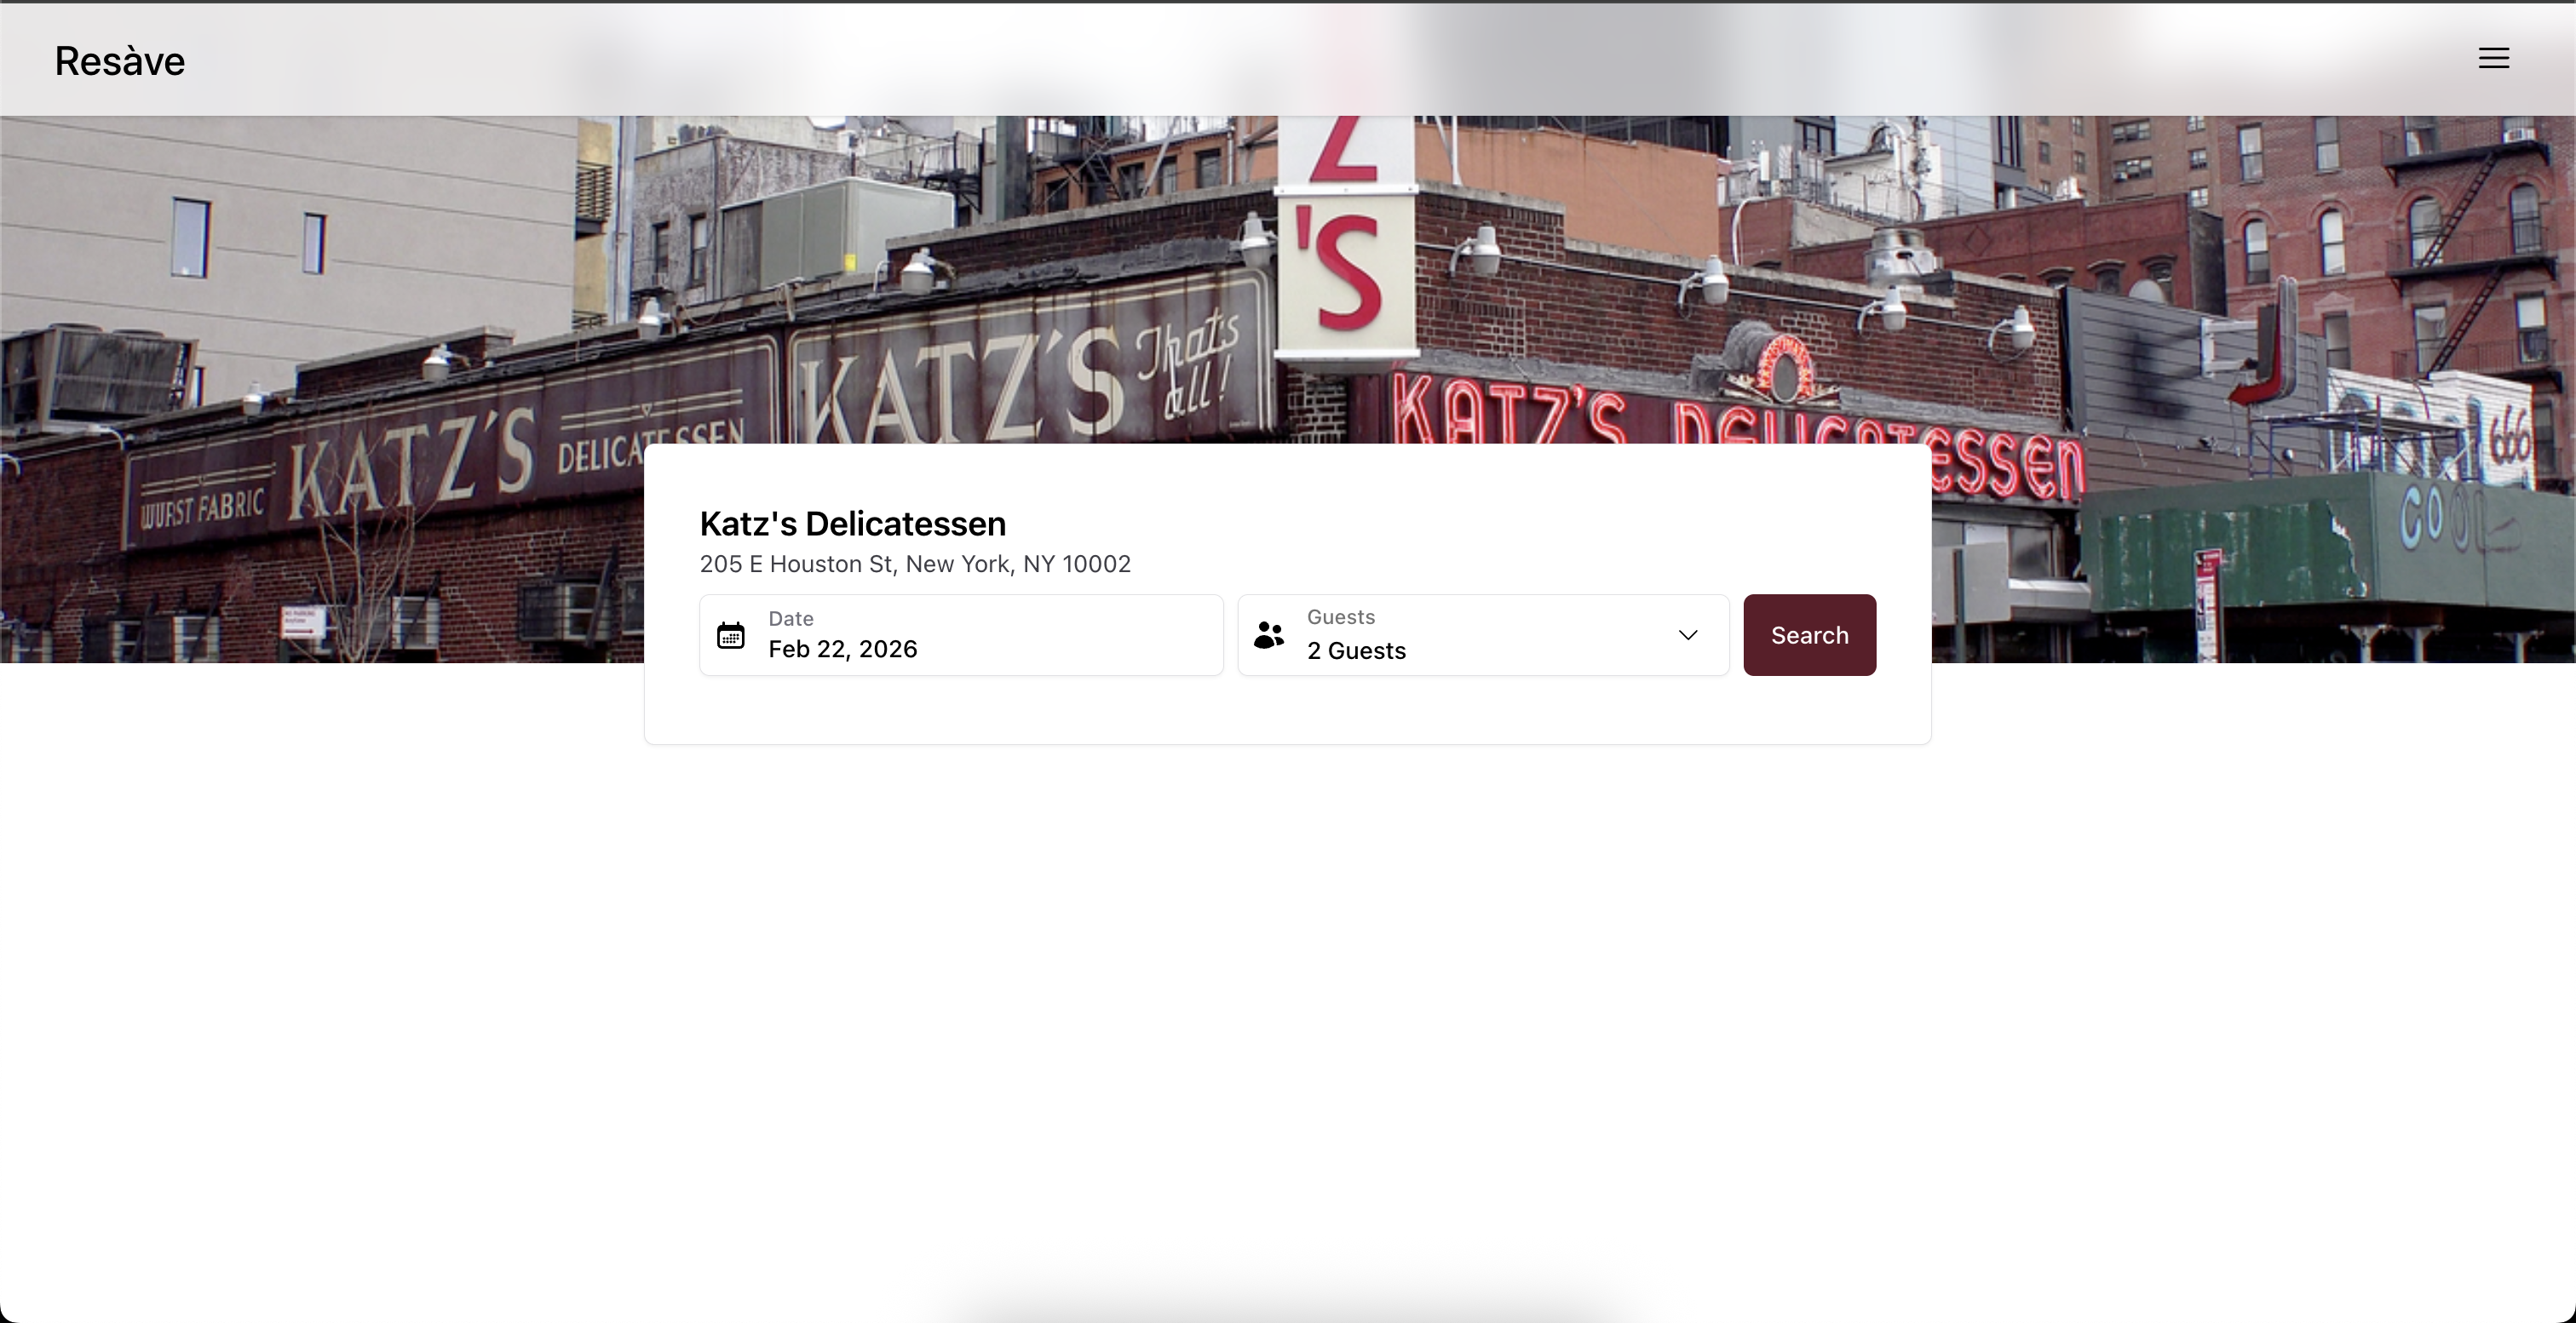
Task: Click empty area below date field in card
Action: [x=961, y=709]
